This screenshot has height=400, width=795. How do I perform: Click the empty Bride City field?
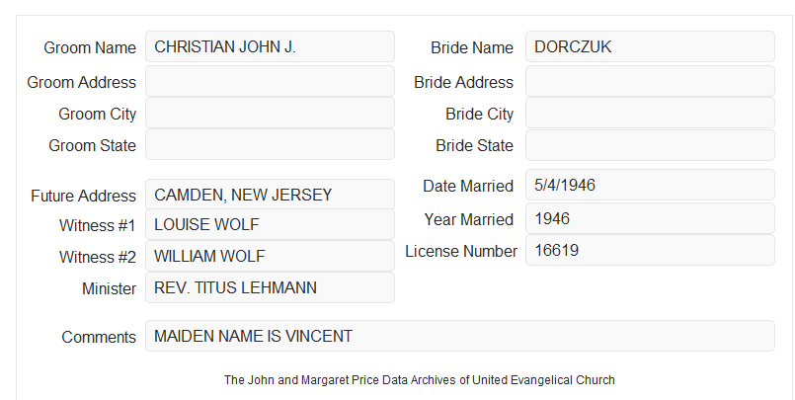click(650, 113)
